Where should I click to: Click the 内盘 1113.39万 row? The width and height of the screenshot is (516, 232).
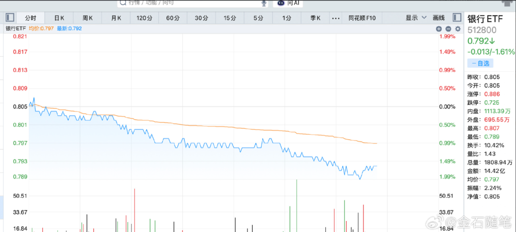pos(489,111)
